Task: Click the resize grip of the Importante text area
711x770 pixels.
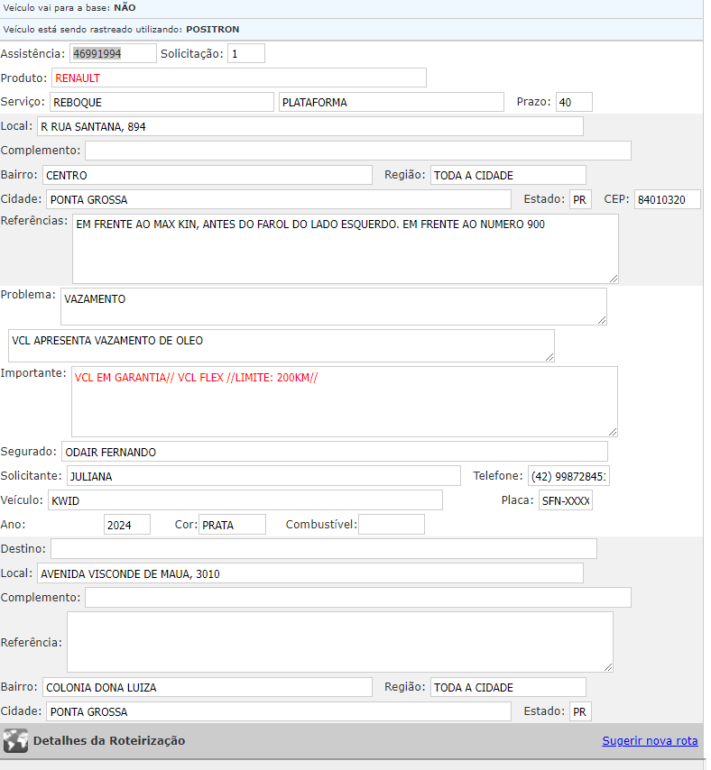Action: pos(613,432)
